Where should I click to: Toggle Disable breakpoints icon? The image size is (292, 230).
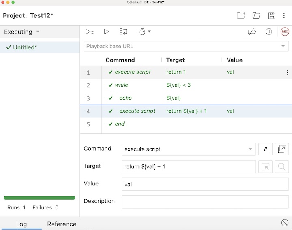[252, 32]
